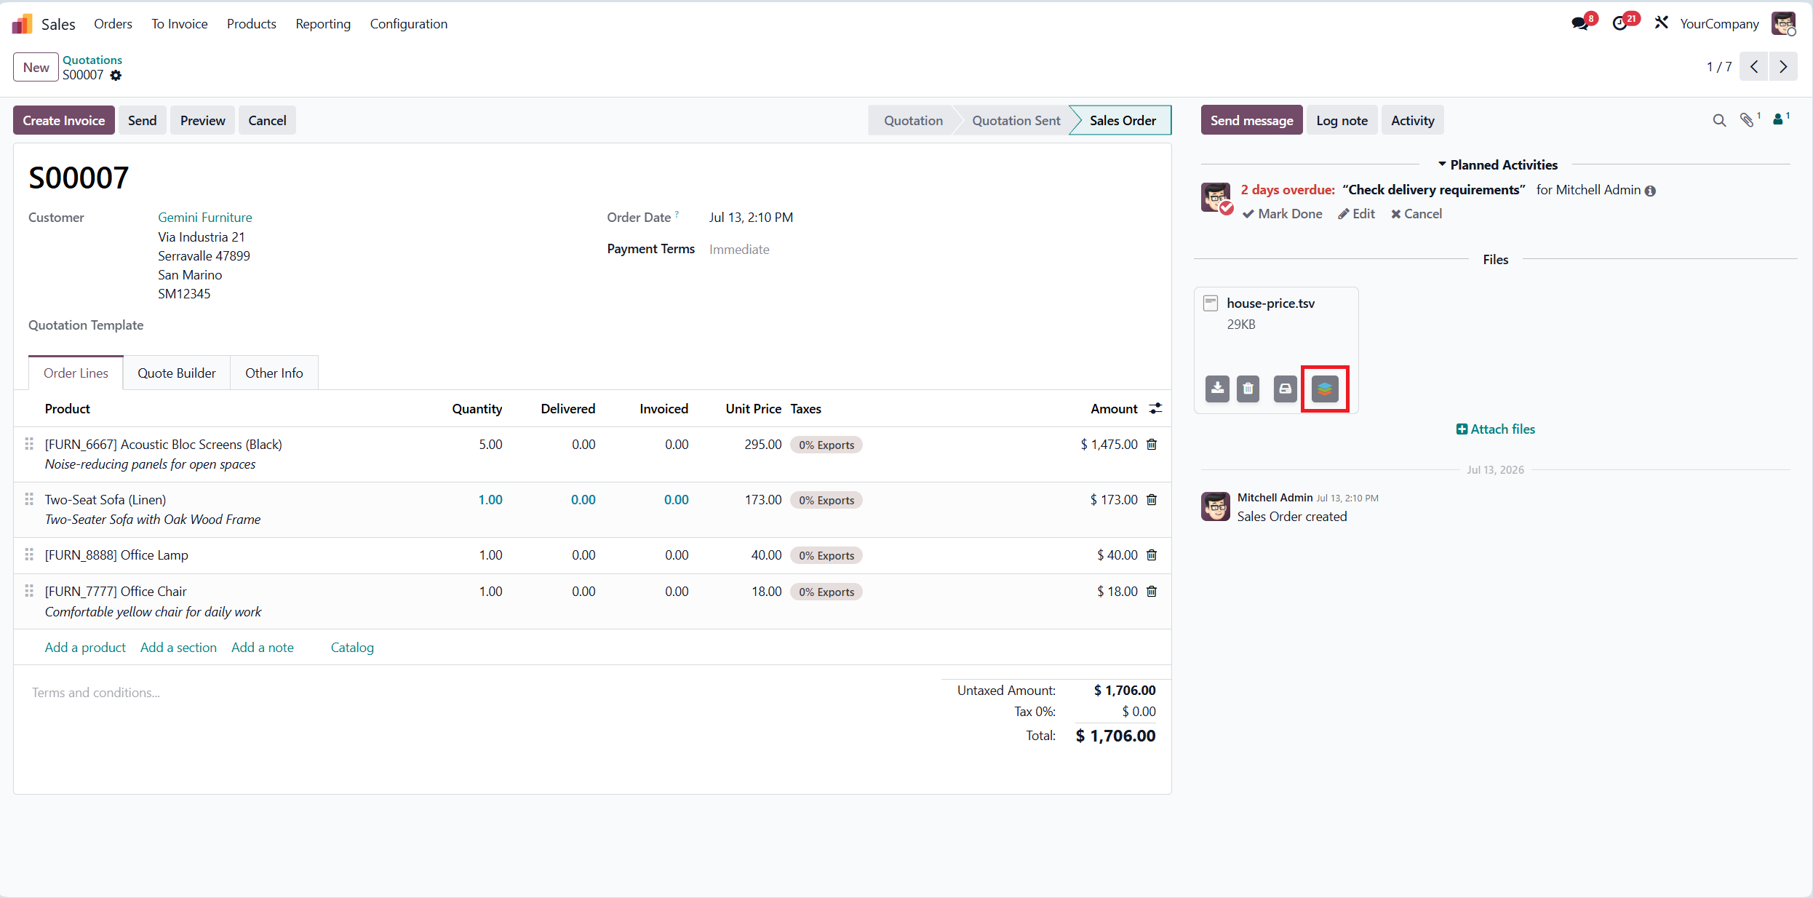Select the Order Lines tab
Screen dimensions: 1813x898
tap(76, 373)
